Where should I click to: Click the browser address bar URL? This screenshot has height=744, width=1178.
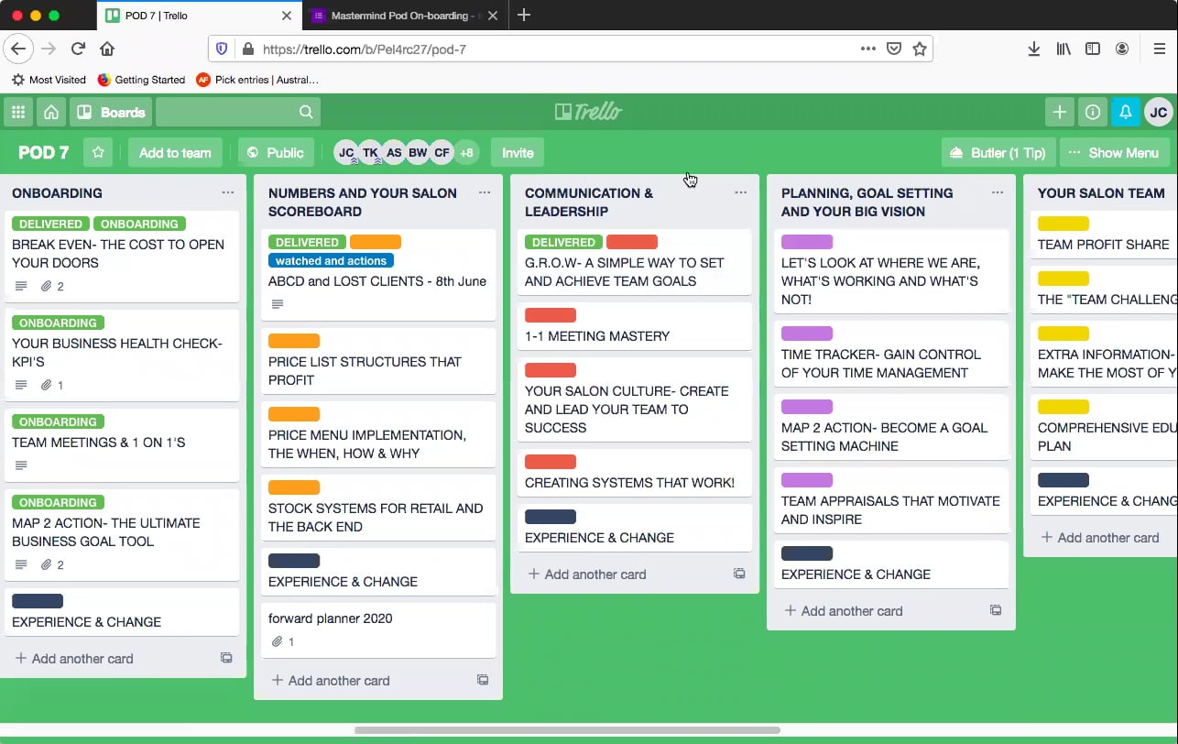point(364,49)
